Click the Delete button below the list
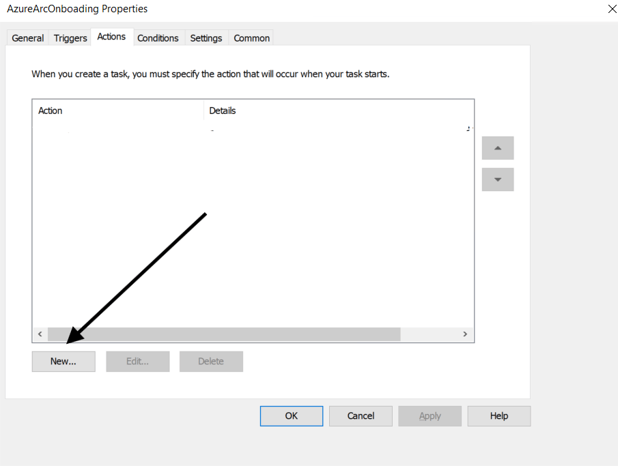This screenshot has width=618, height=466. point(211,362)
